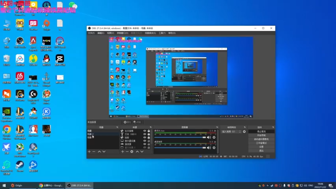Pop out the 混音器 dock panel
This screenshot has width=336, height=189.
(x=217, y=127)
